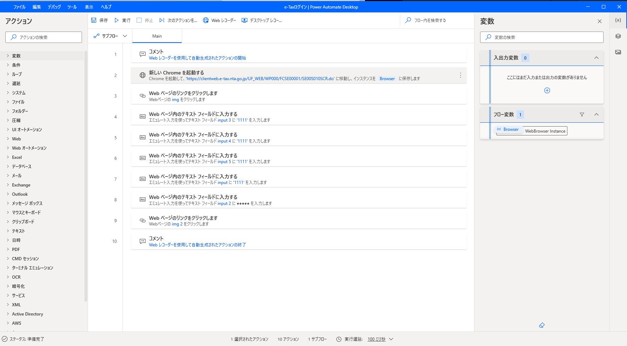Open the デバッグ menu

coord(54,7)
